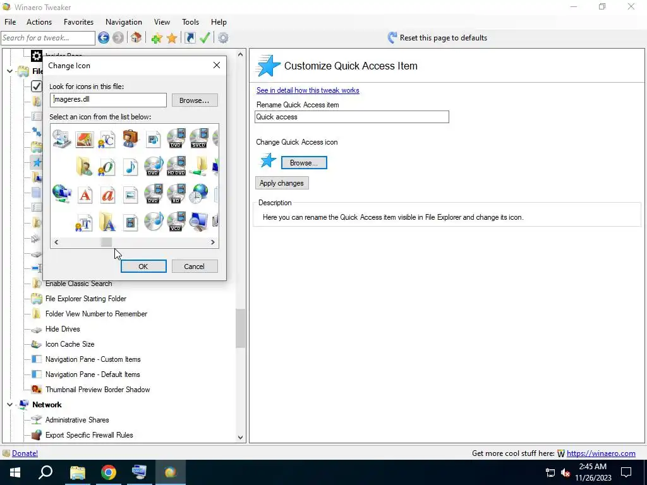
Task: Choose the image document icon in third row
Action: tap(130, 195)
